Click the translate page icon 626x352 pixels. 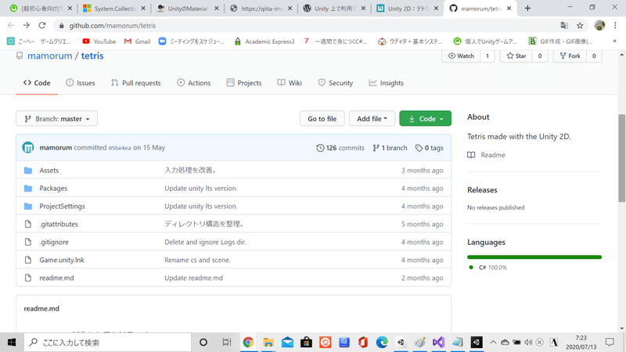[564, 26]
